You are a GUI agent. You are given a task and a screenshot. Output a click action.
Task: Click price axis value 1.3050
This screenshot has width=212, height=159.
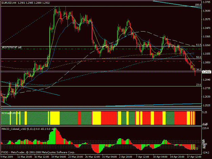point(207,62)
